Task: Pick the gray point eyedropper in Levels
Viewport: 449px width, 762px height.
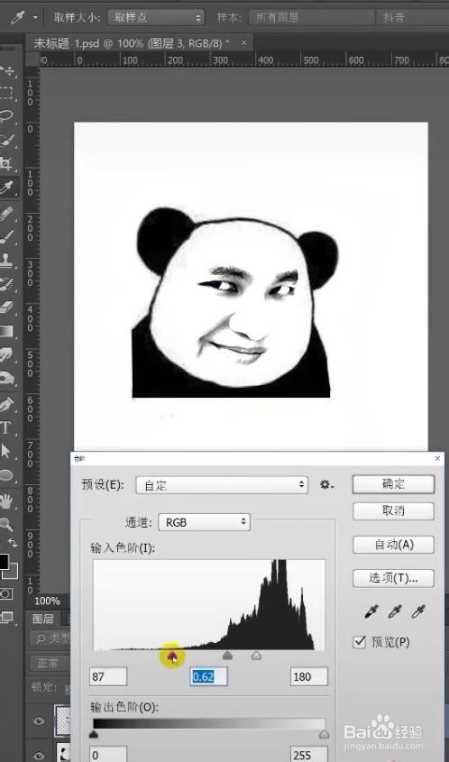Action: tap(395, 612)
